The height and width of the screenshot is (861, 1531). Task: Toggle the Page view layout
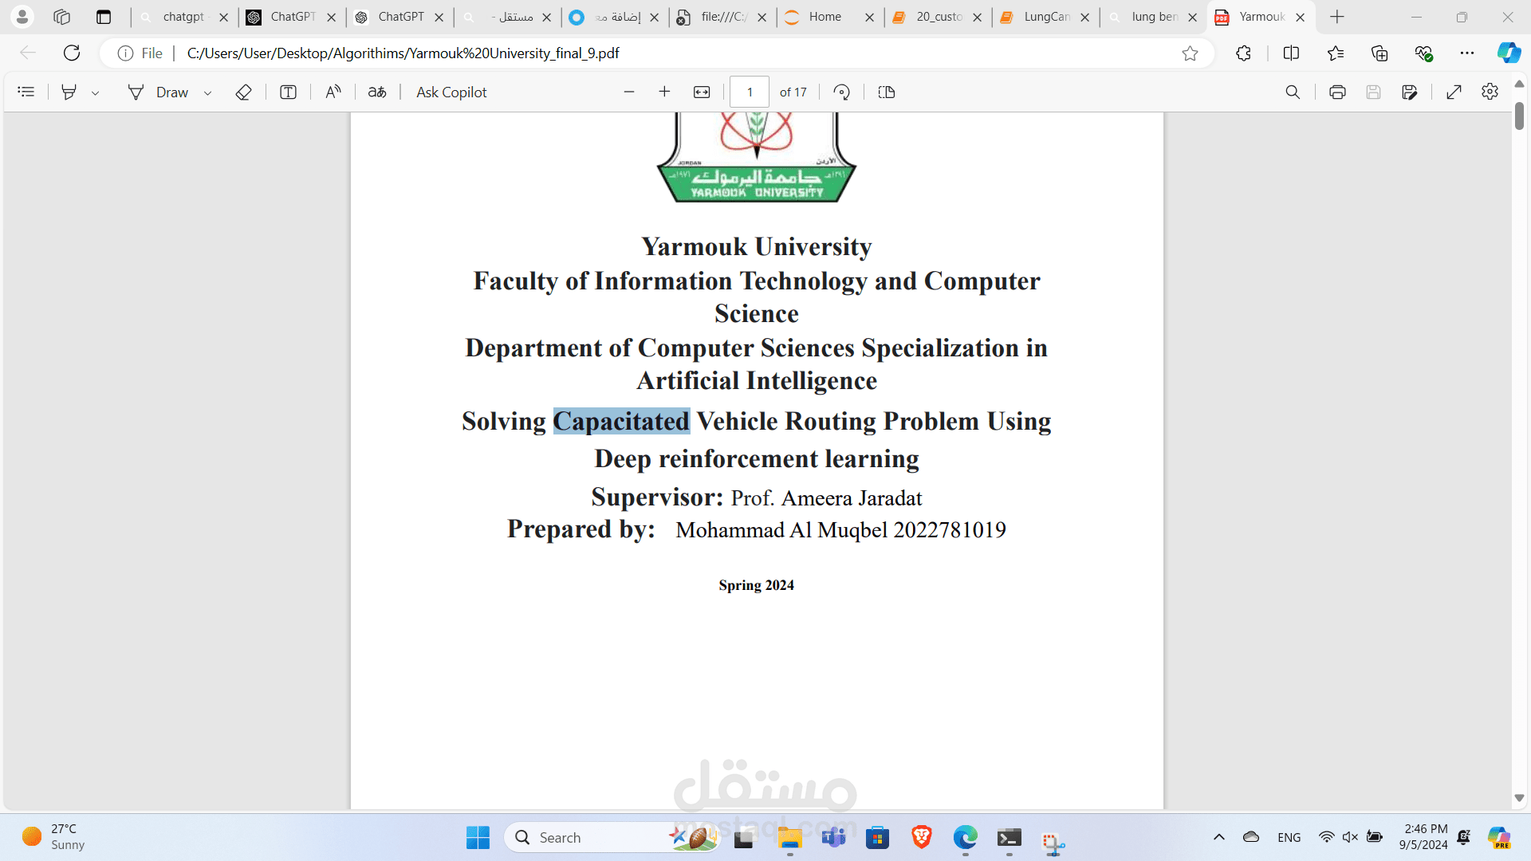[x=886, y=92]
